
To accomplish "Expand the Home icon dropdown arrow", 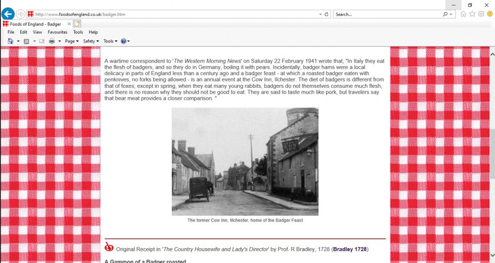I will click(x=18, y=41).
